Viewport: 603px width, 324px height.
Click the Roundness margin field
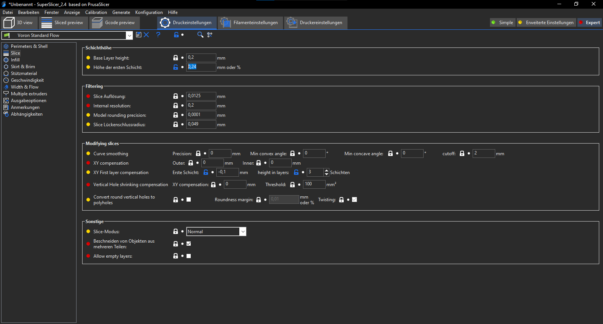click(x=284, y=199)
